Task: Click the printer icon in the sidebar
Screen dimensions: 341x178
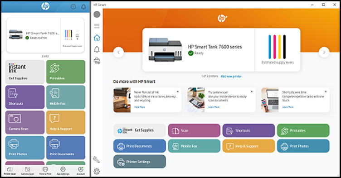Action: 97,61
